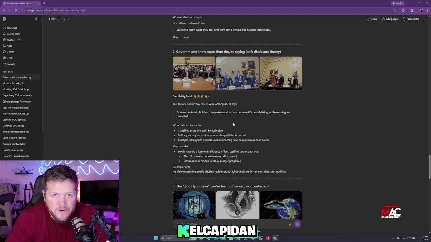431x242 pixels.
Task: Open Personalize settings
Action: click(x=410, y=19)
